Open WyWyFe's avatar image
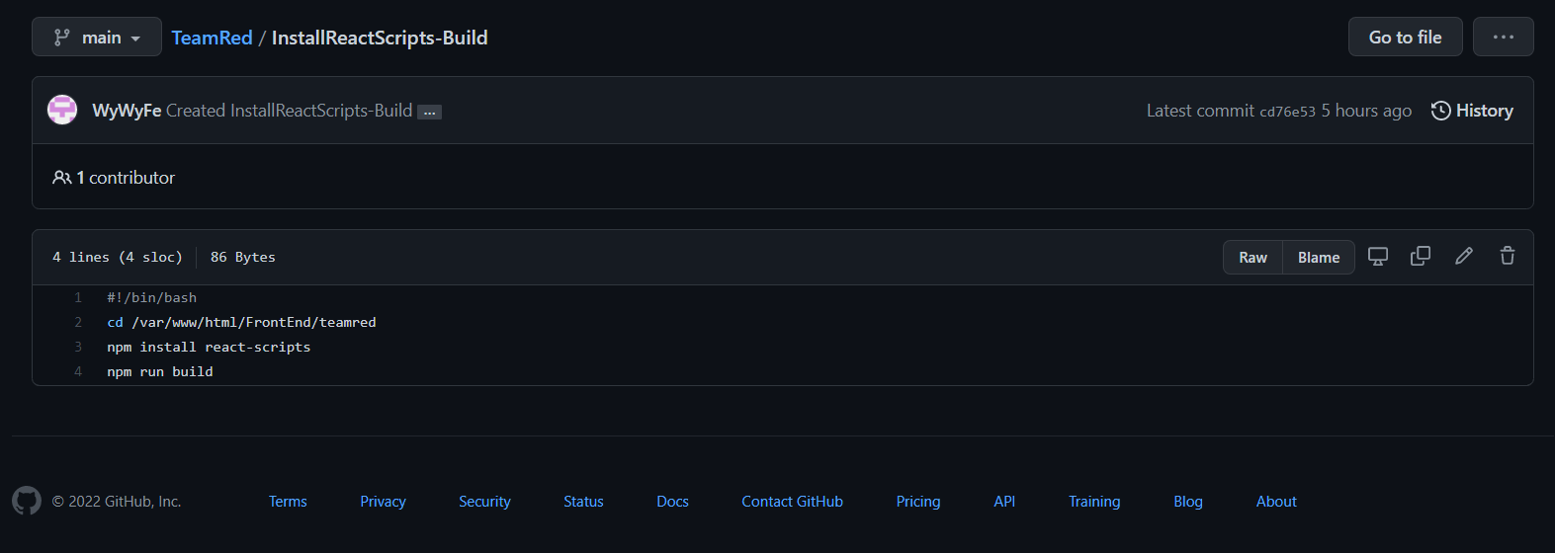This screenshot has height=553, width=1555. pyautogui.click(x=62, y=110)
